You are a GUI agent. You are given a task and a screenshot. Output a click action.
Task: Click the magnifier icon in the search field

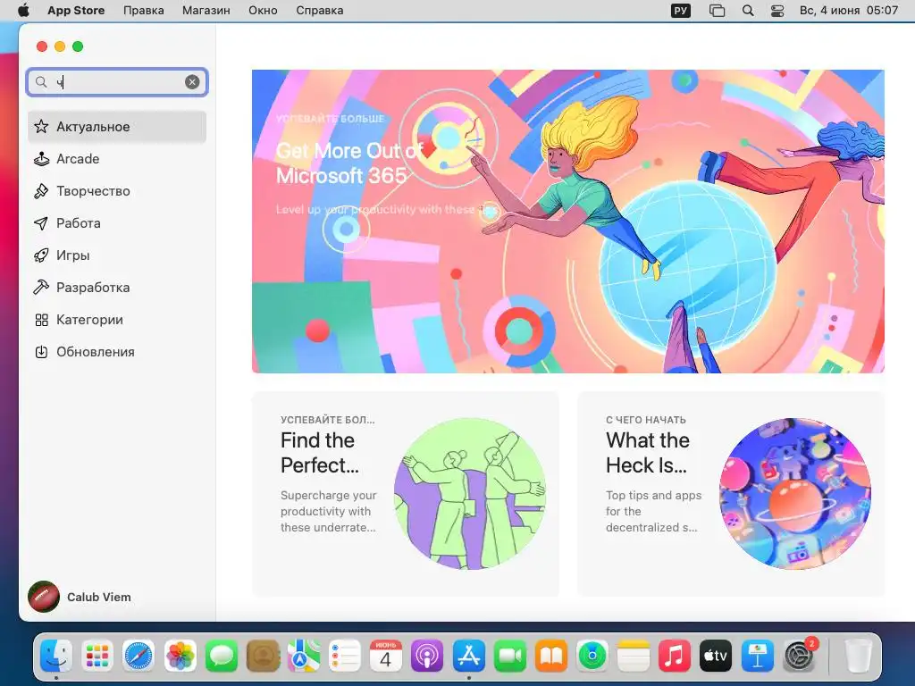coord(41,82)
